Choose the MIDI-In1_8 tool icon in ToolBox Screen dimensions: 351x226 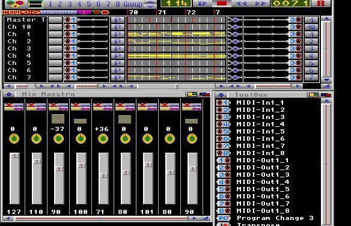pyautogui.click(x=223, y=153)
